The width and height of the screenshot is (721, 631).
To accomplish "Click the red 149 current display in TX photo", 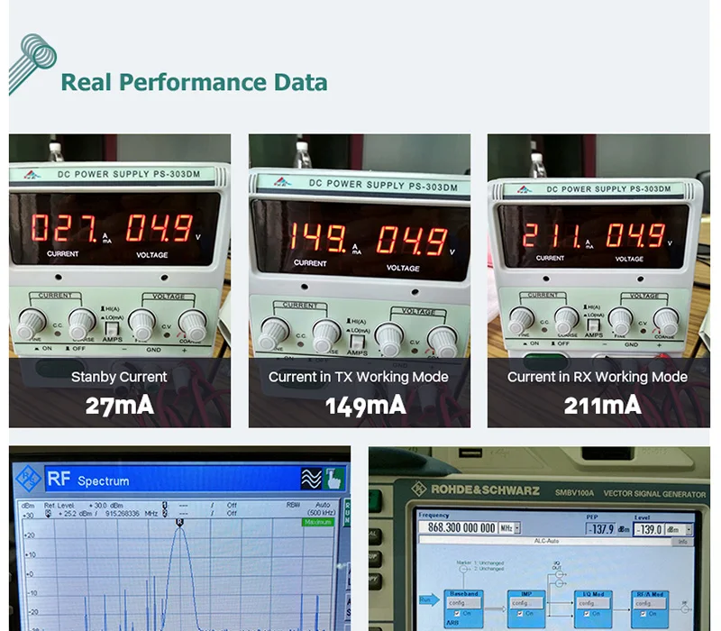I will coord(318,237).
